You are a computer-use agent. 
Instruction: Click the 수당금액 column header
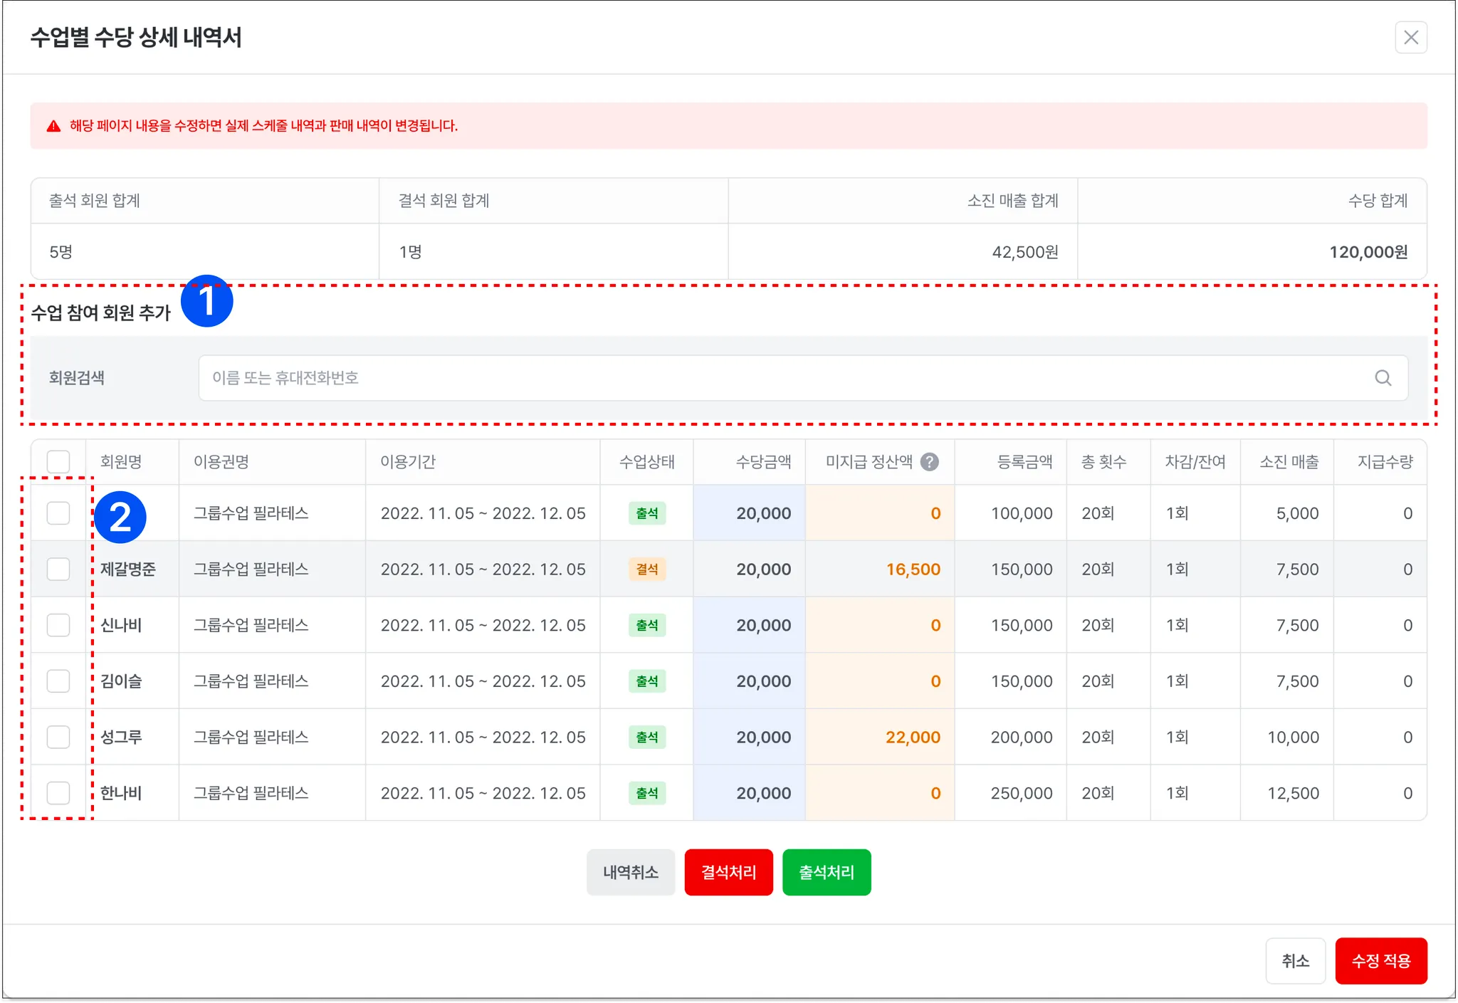pos(763,462)
